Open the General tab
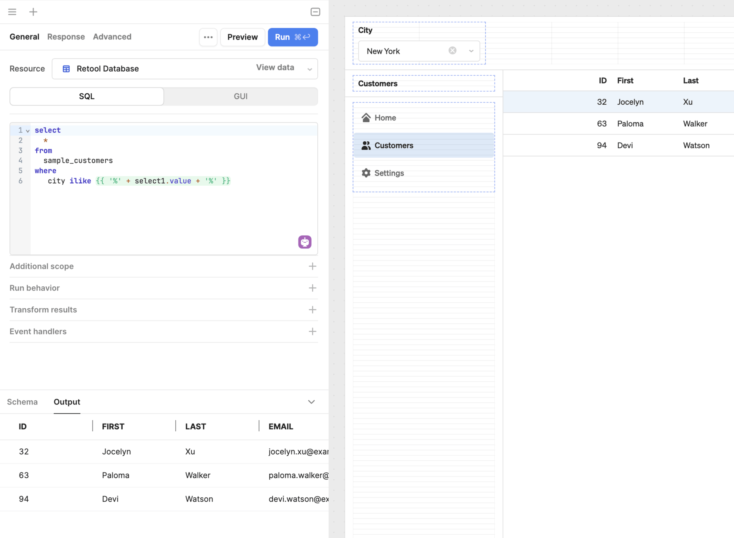This screenshot has width=734, height=538. (x=24, y=37)
